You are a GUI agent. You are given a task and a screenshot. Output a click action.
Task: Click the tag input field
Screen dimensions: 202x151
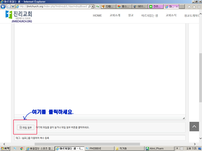click(100, 138)
